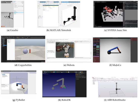
Task: Click the "(i) ABB RobotStudio" caption
Action: point(115,100)
